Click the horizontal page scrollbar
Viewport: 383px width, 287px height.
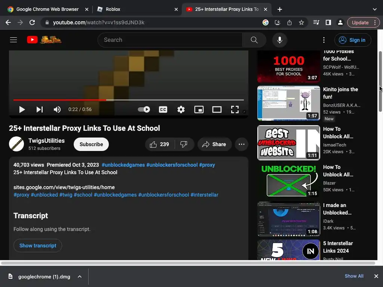point(188,263)
